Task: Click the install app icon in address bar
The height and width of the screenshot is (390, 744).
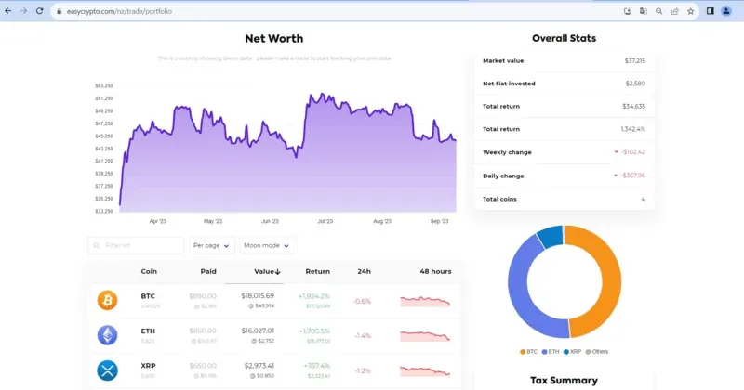Action: (x=627, y=11)
